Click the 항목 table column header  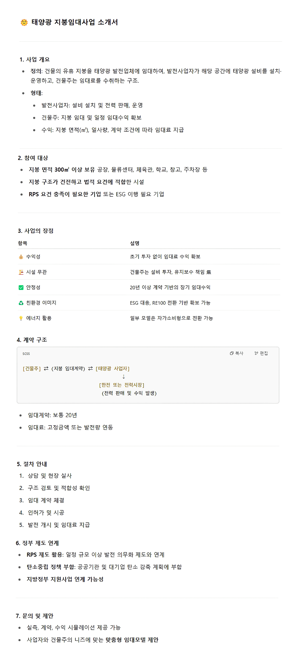tap(23, 243)
